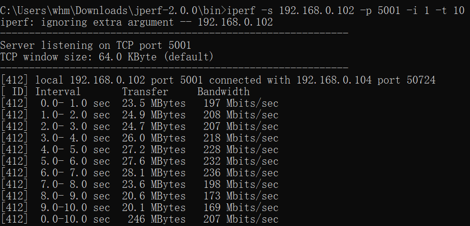The height and width of the screenshot is (226, 470).
Task: Click the 'connected with 192.168.0.104' line
Action: (x=218, y=80)
